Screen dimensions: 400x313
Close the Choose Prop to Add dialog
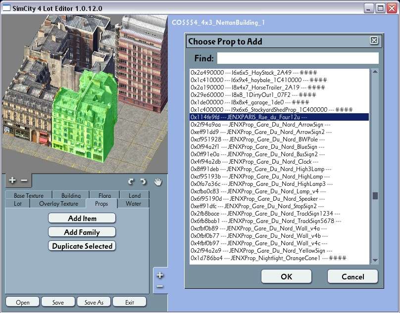click(x=374, y=40)
